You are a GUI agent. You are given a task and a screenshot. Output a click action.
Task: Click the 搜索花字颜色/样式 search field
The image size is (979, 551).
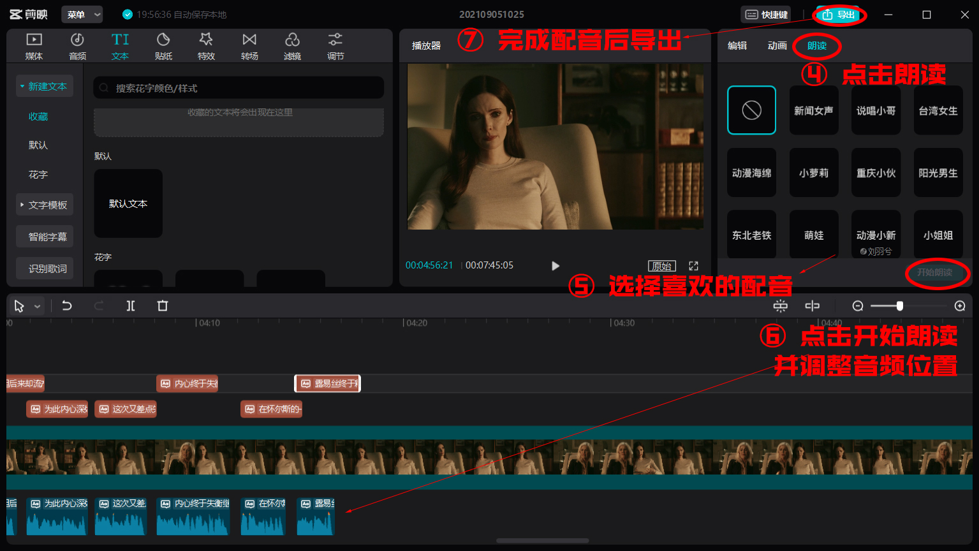tap(238, 87)
